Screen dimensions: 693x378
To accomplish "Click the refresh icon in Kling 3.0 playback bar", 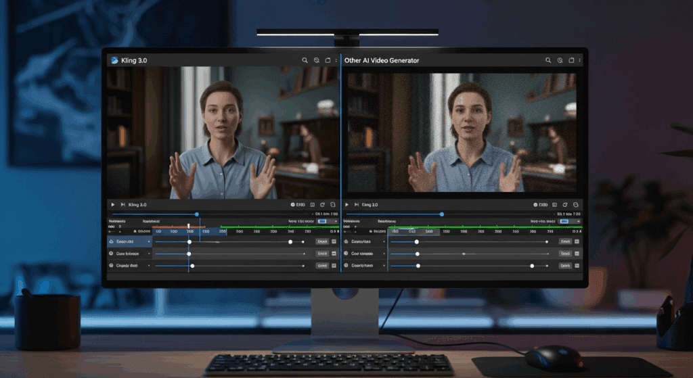I will 322,205.
